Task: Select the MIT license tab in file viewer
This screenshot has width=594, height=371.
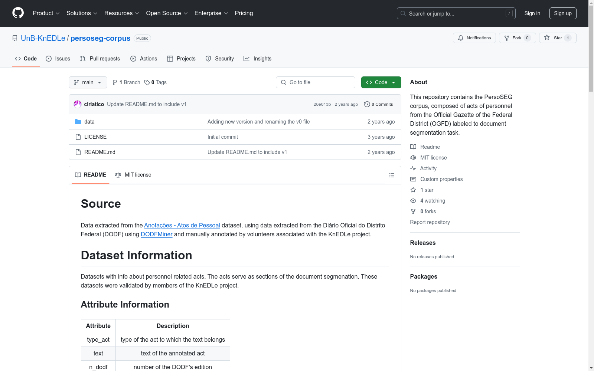Action: tap(133, 175)
